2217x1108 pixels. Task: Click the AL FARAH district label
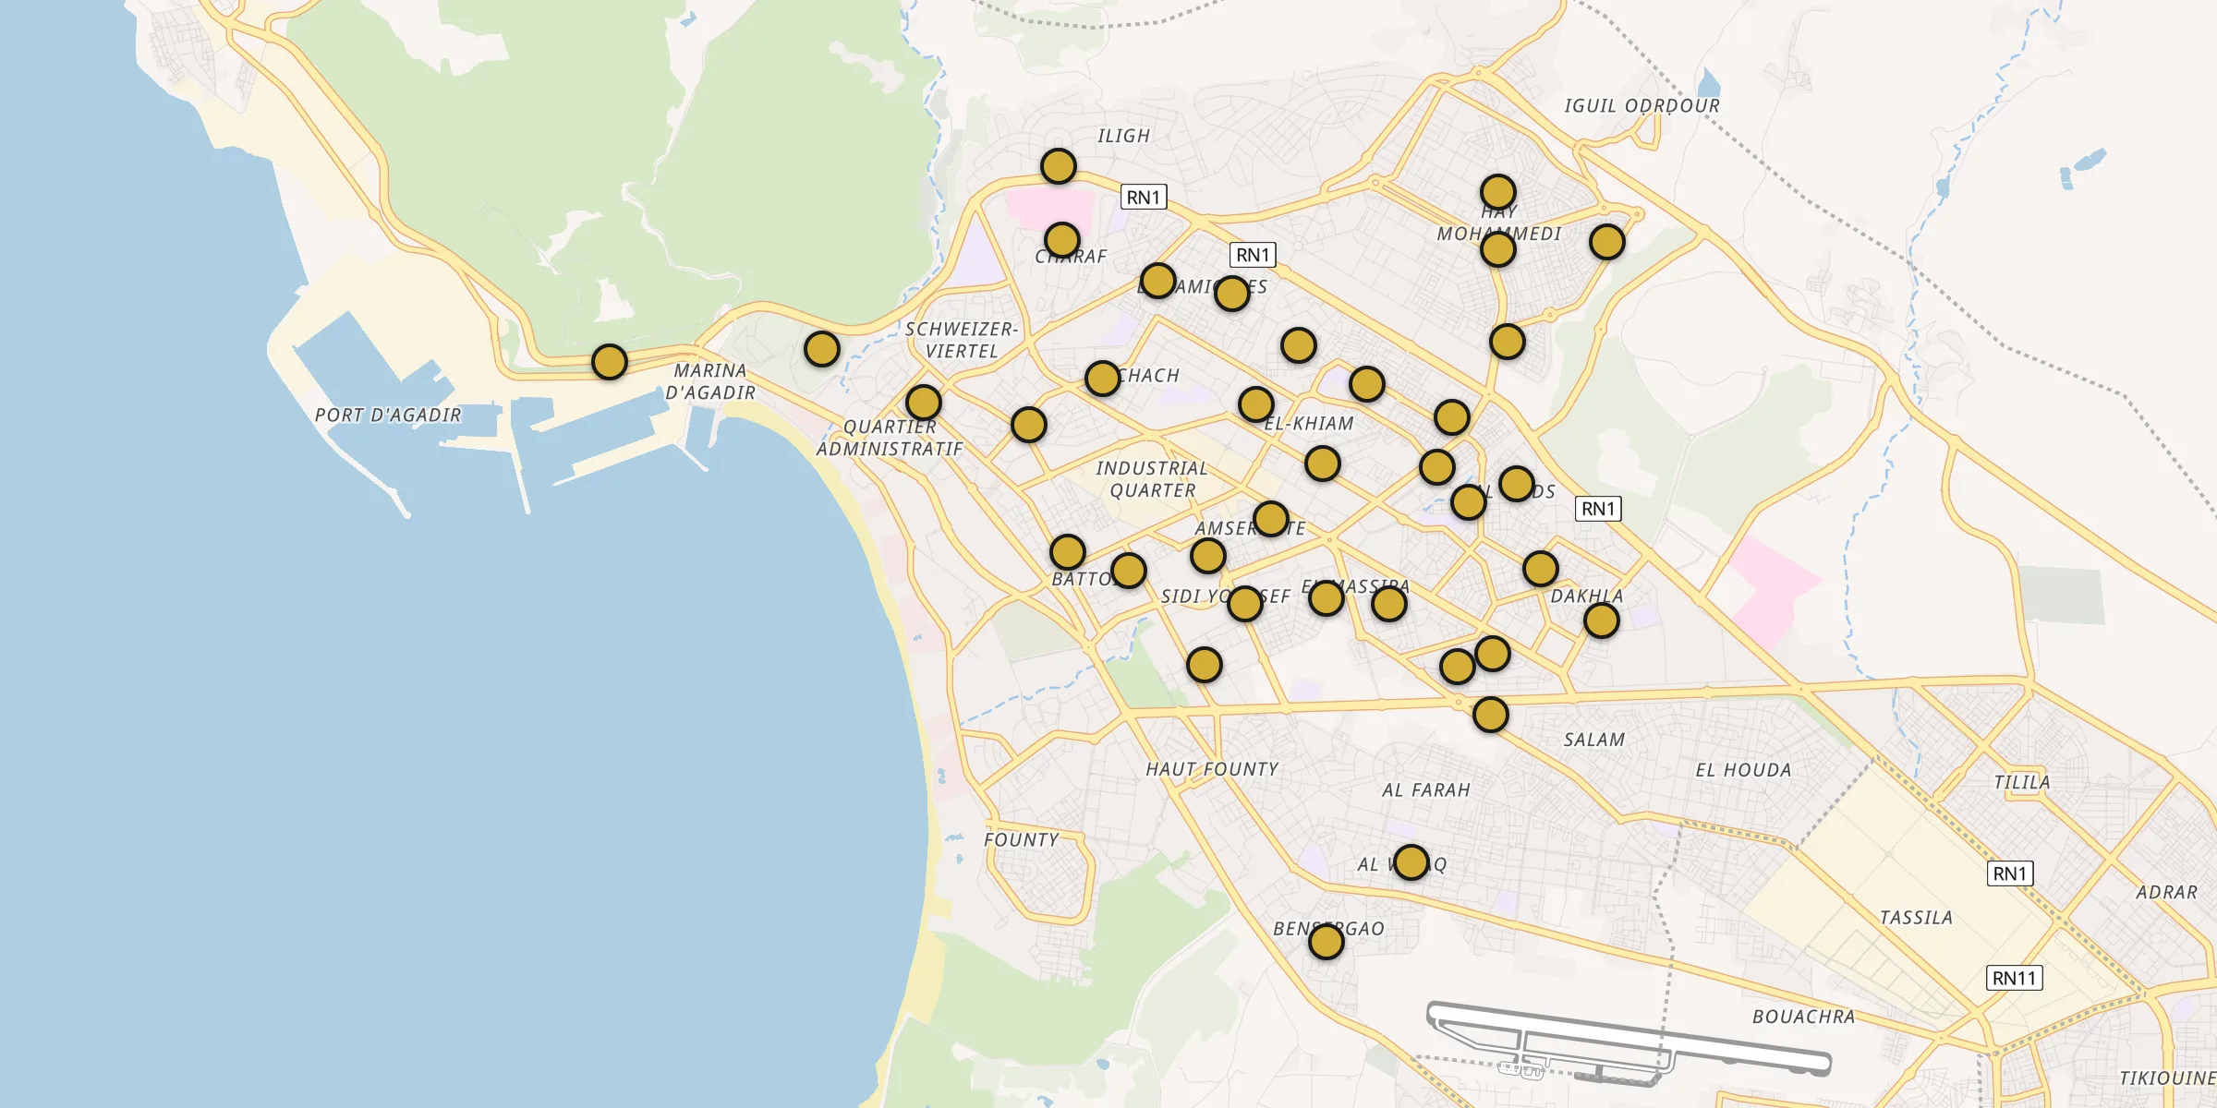pos(1426,790)
